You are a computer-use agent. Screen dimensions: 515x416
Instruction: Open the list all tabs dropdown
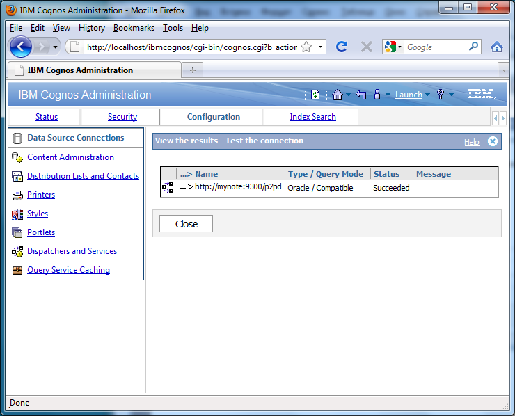coord(503,70)
